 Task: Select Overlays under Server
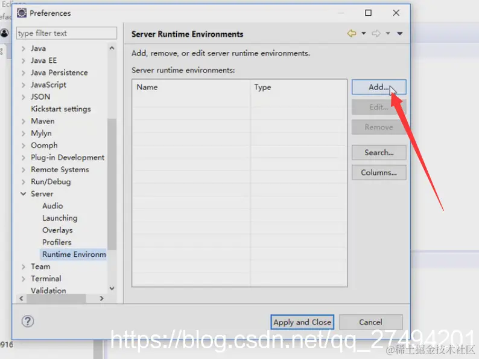pos(57,230)
